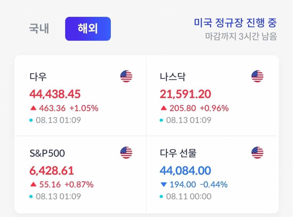Click the S&P500 price 6,428.61
The image size is (293, 217).
52,171
